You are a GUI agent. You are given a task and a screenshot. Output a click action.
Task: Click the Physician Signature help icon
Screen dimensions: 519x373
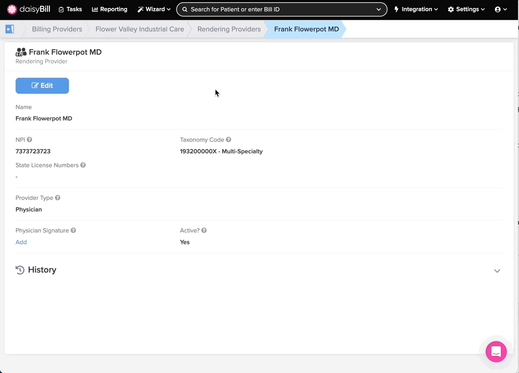point(73,231)
